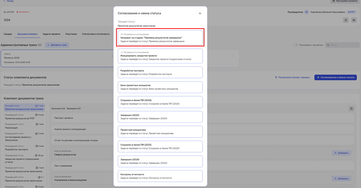Select Сохранен в банке ПИ (2024) option
361x188 pixels.
tap(160, 102)
